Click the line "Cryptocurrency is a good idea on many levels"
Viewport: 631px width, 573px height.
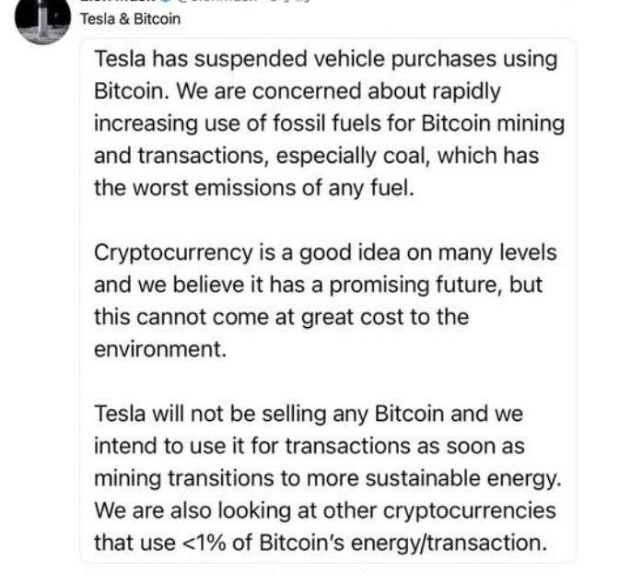325,252
